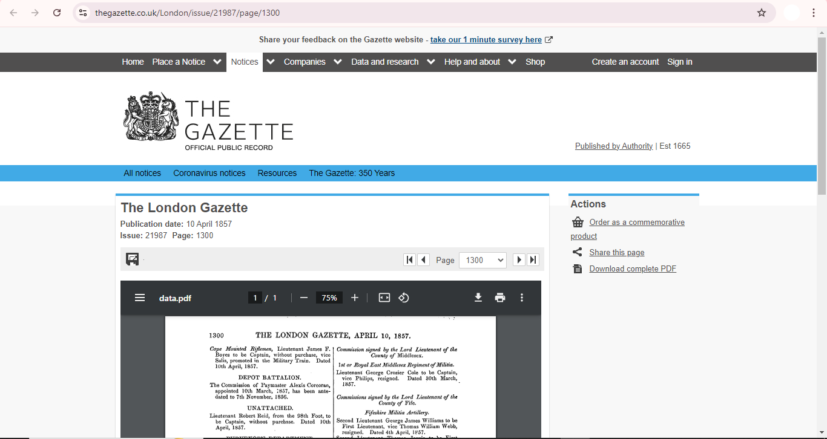Expand Data and research dropdown chevron
The width and height of the screenshot is (827, 439).
(x=431, y=62)
